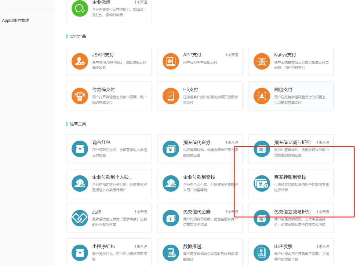
Task: Click the 免充值代金券 coupon icon
Action: point(171,218)
